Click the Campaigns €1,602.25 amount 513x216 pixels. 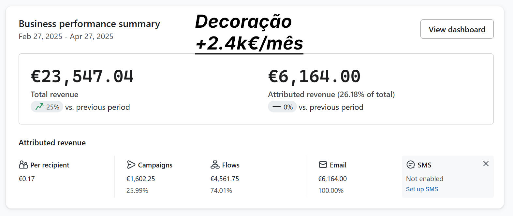pos(140,179)
